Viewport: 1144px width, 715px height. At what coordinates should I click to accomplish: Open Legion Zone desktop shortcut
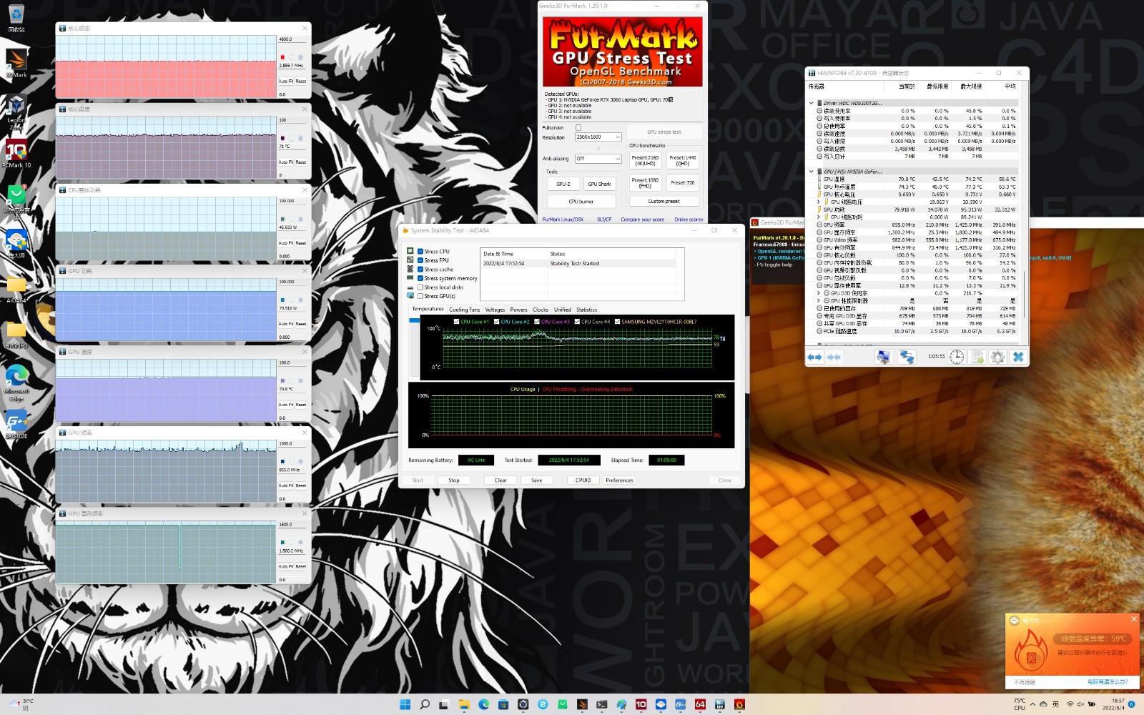[x=16, y=111]
